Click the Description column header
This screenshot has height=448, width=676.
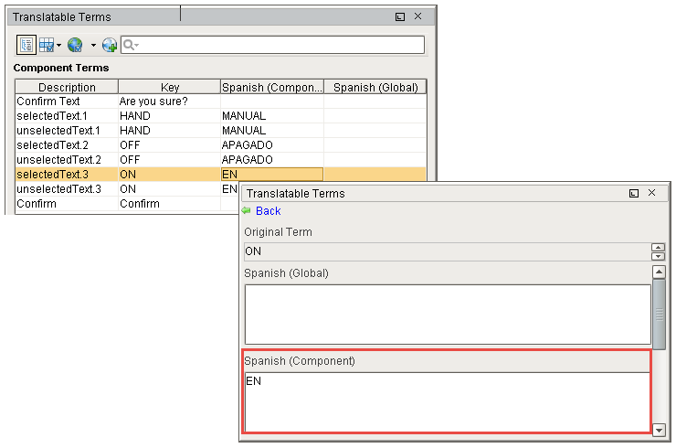(67, 87)
